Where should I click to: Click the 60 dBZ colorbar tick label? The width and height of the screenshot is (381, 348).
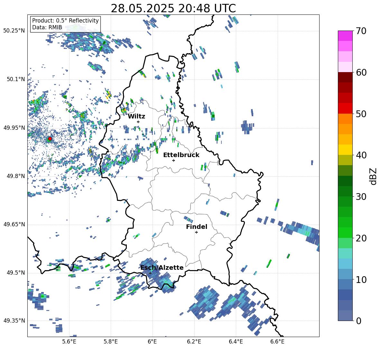(361, 72)
